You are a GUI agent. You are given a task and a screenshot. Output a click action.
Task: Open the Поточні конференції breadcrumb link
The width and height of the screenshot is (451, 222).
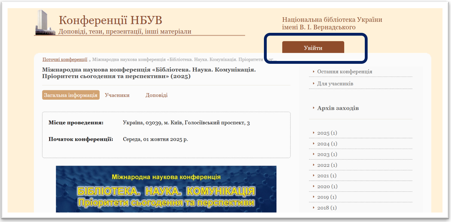(65, 59)
